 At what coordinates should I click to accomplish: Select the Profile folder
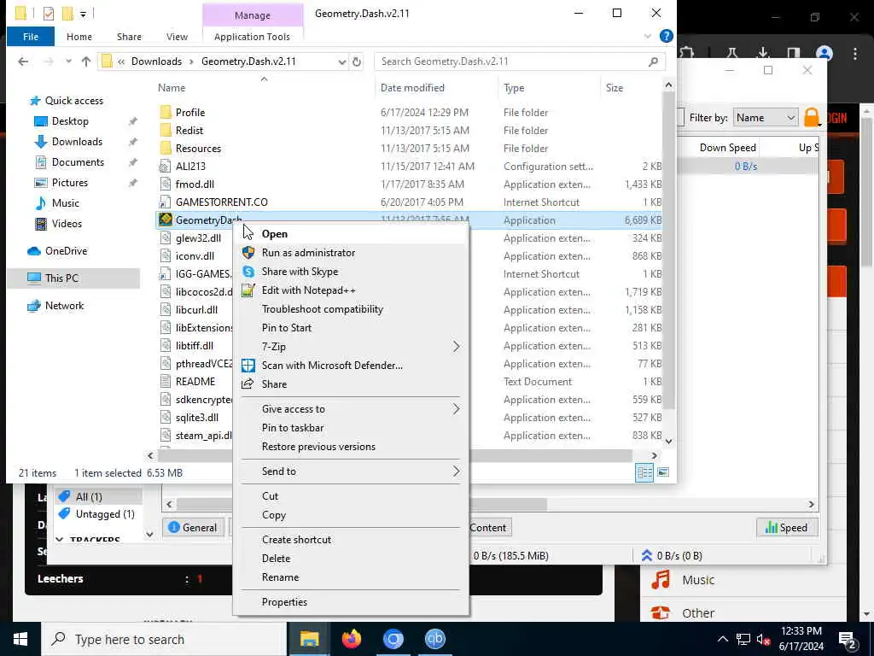(190, 113)
